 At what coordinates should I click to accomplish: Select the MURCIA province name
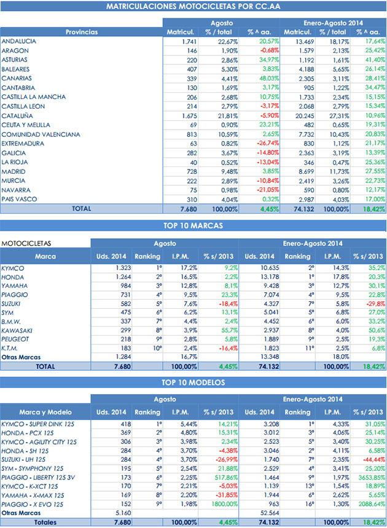(14, 181)
